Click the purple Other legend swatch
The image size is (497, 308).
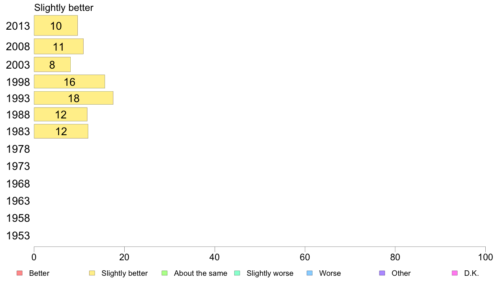tap(382, 273)
